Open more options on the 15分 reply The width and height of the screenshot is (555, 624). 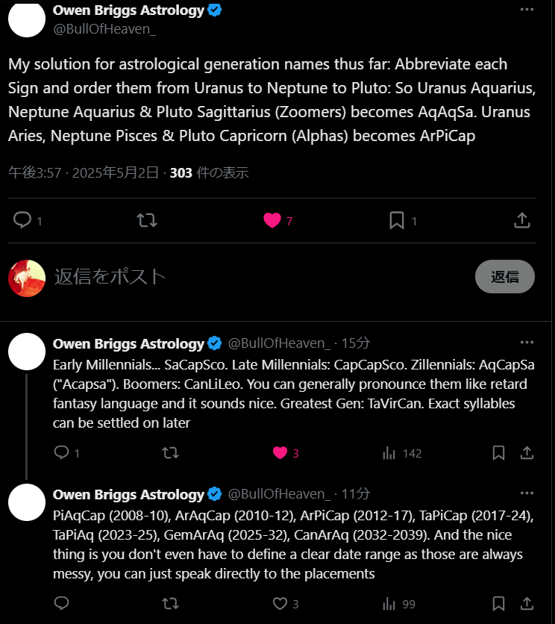tap(527, 343)
